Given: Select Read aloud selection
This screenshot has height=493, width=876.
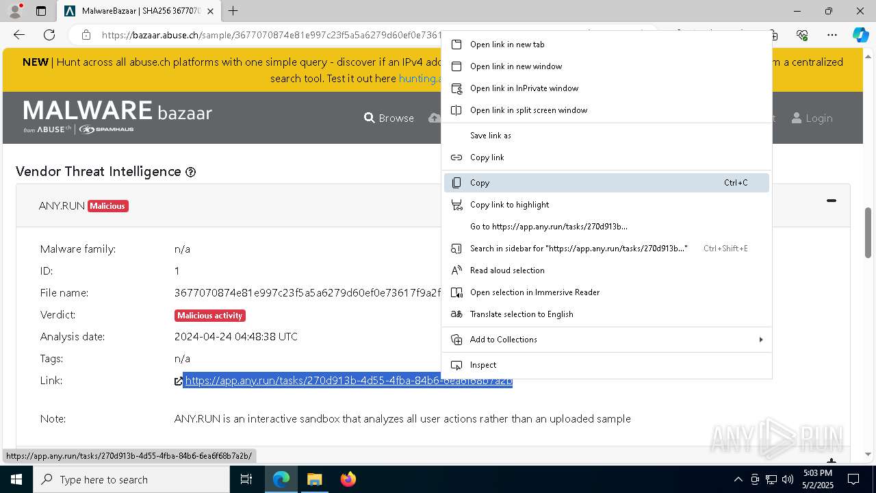Looking at the screenshot, I should click(x=606, y=270).
